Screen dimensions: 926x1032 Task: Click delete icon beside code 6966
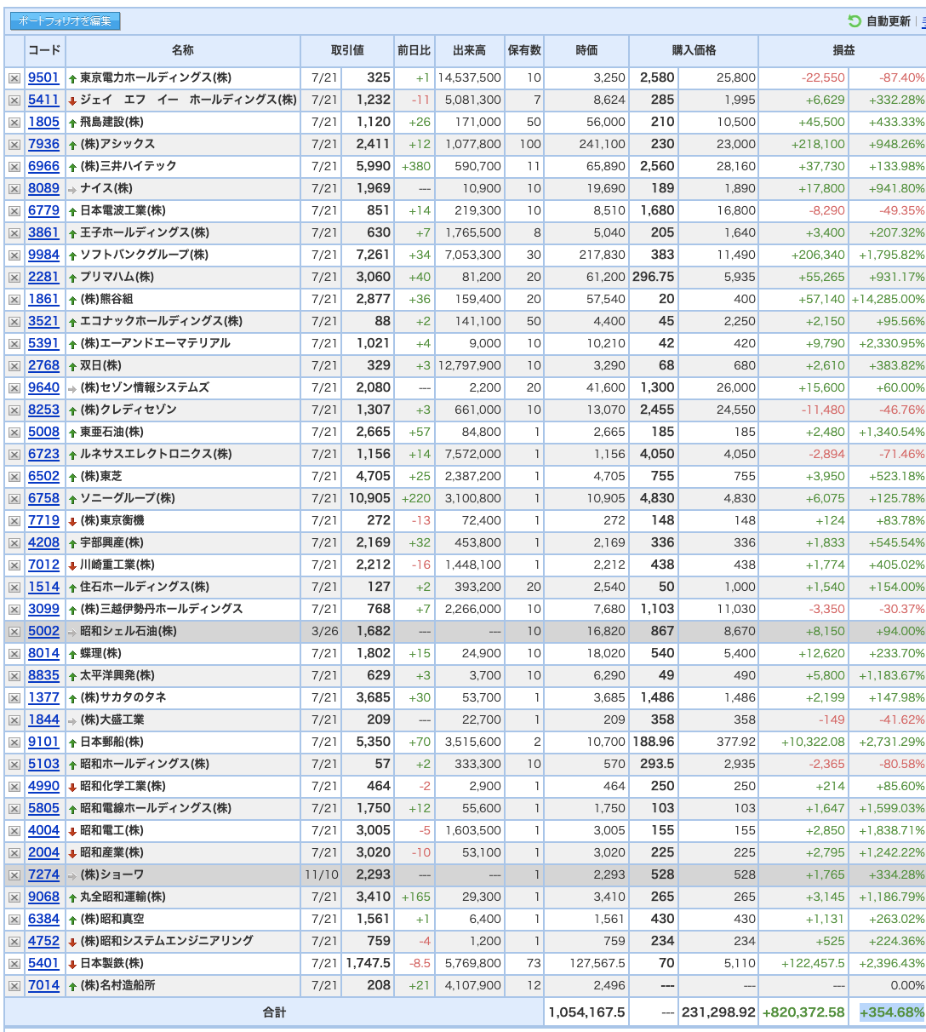point(14,167)
